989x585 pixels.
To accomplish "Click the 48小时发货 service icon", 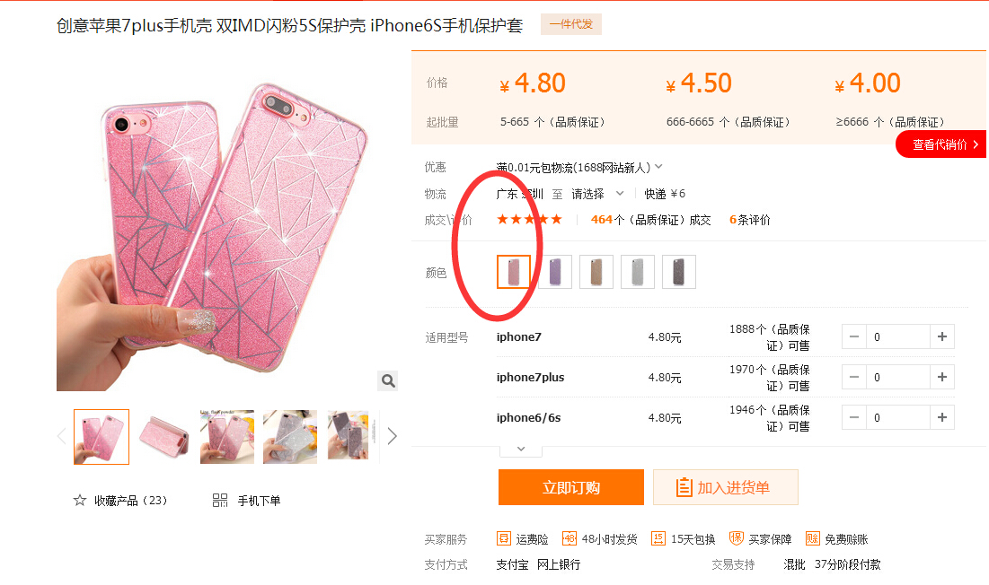I will [569, 538].
